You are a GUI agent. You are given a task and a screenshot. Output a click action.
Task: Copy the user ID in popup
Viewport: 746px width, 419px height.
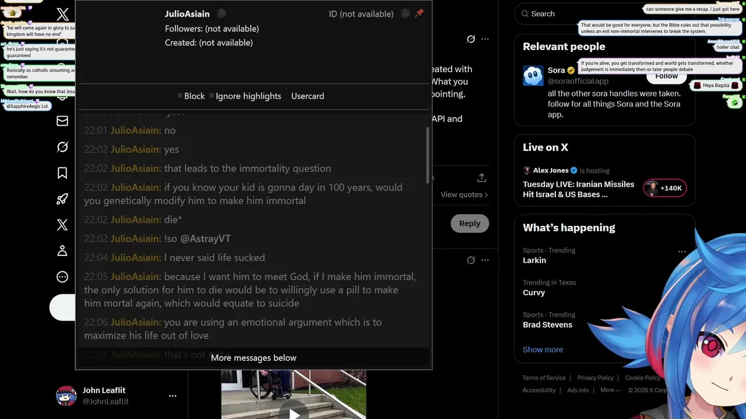406,13
